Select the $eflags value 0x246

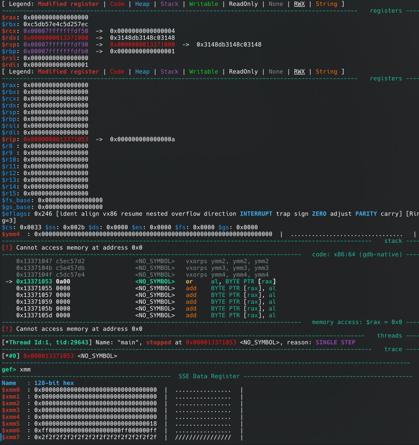pos(43,214)
